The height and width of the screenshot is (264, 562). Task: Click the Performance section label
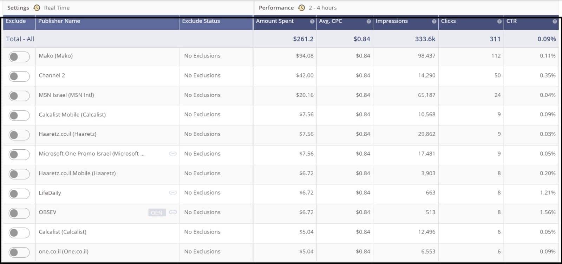coord(276,8)
